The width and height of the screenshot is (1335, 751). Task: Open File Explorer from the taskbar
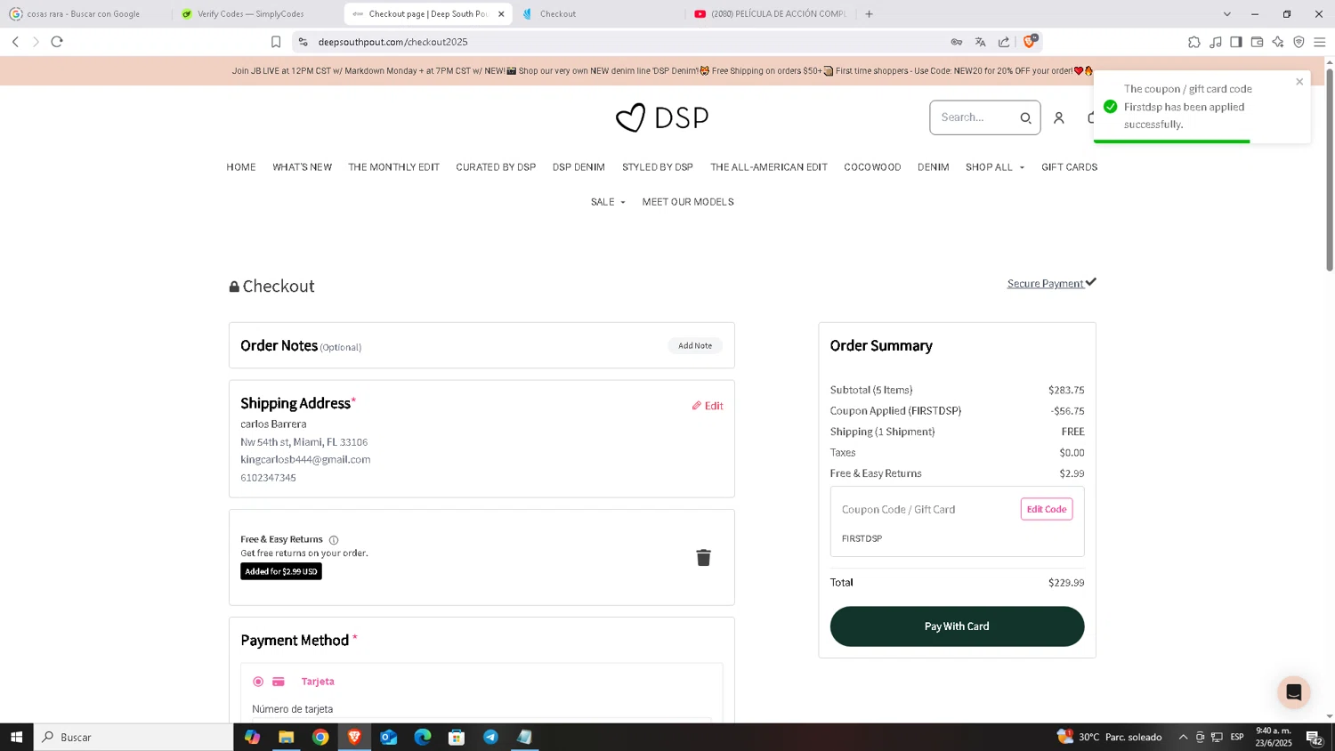pyautogui.click(x=286, y=737)
